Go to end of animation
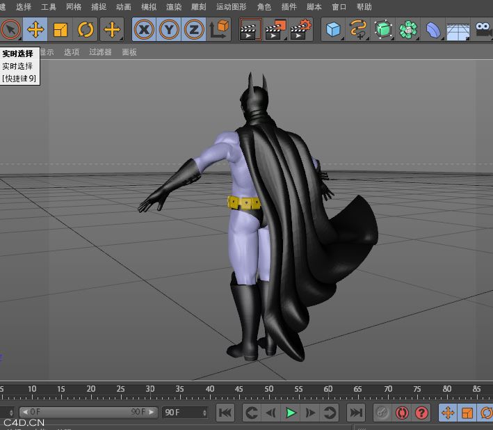Screen dimensions: 493x430 pyautogui.click(x=356, y=413)
